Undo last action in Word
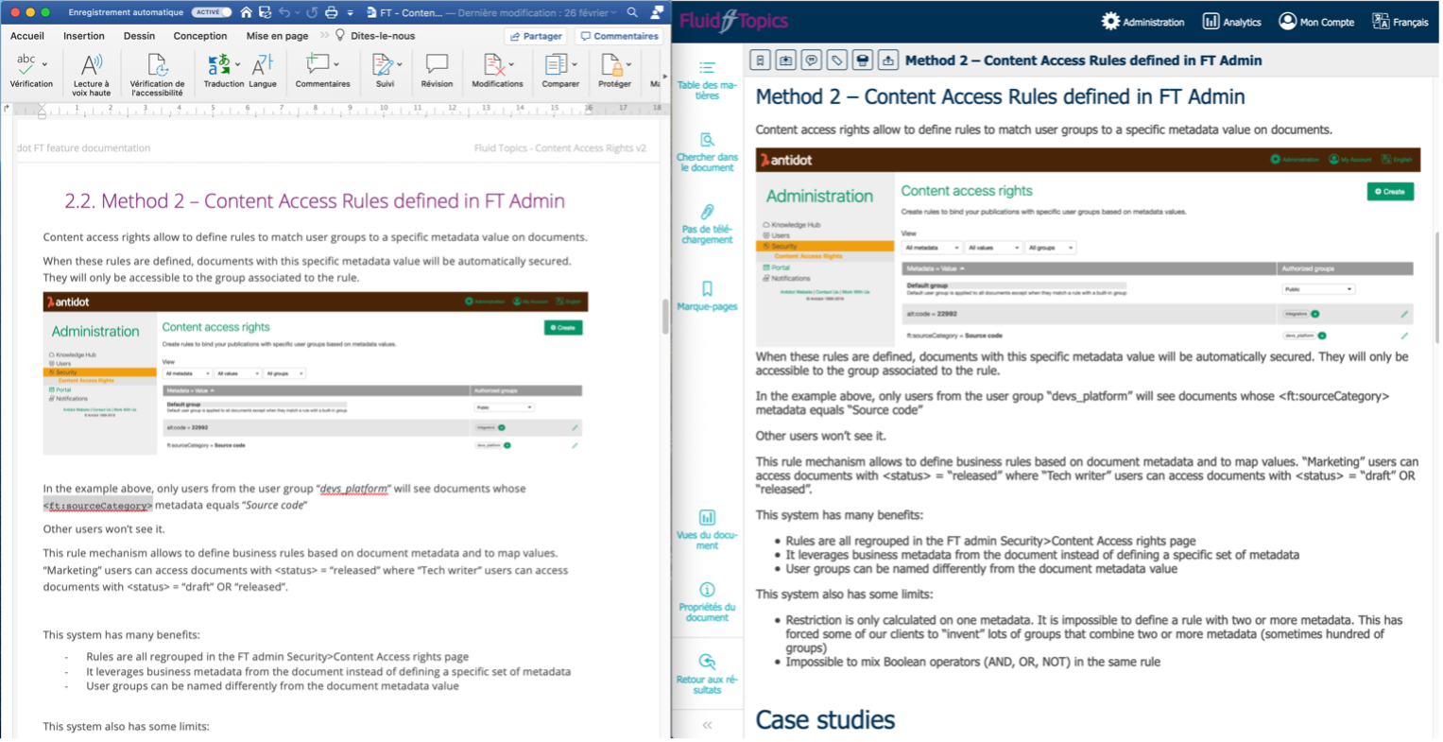1443x742 pixels. point(284,12)
